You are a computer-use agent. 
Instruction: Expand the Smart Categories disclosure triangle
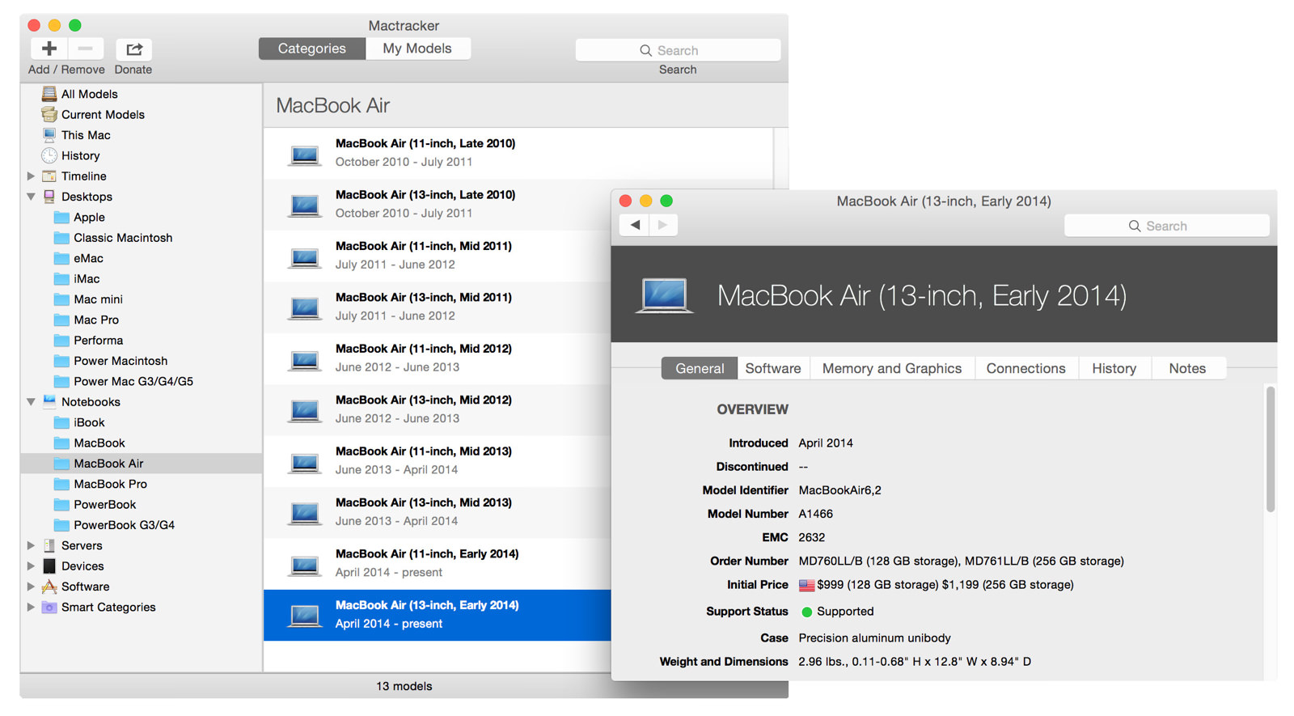31,608
